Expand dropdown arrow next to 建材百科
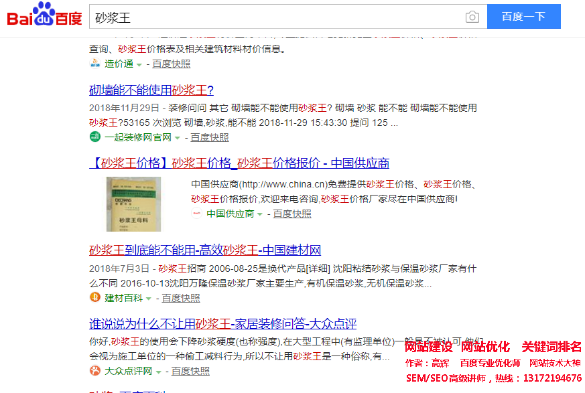Image resolution: width=585 pixels, height=393 pixels. tap(149, 299)
